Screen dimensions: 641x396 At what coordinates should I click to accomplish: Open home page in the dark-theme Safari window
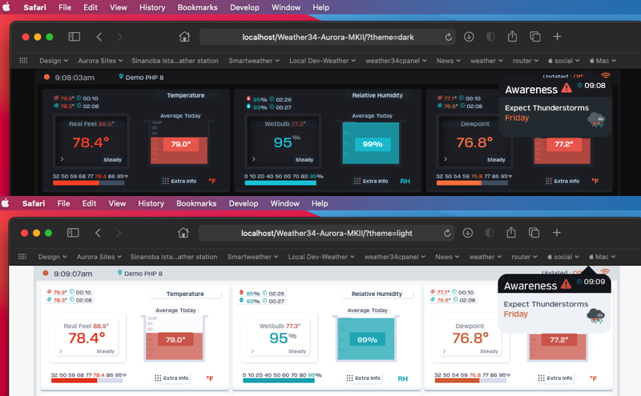click(184, 37)
